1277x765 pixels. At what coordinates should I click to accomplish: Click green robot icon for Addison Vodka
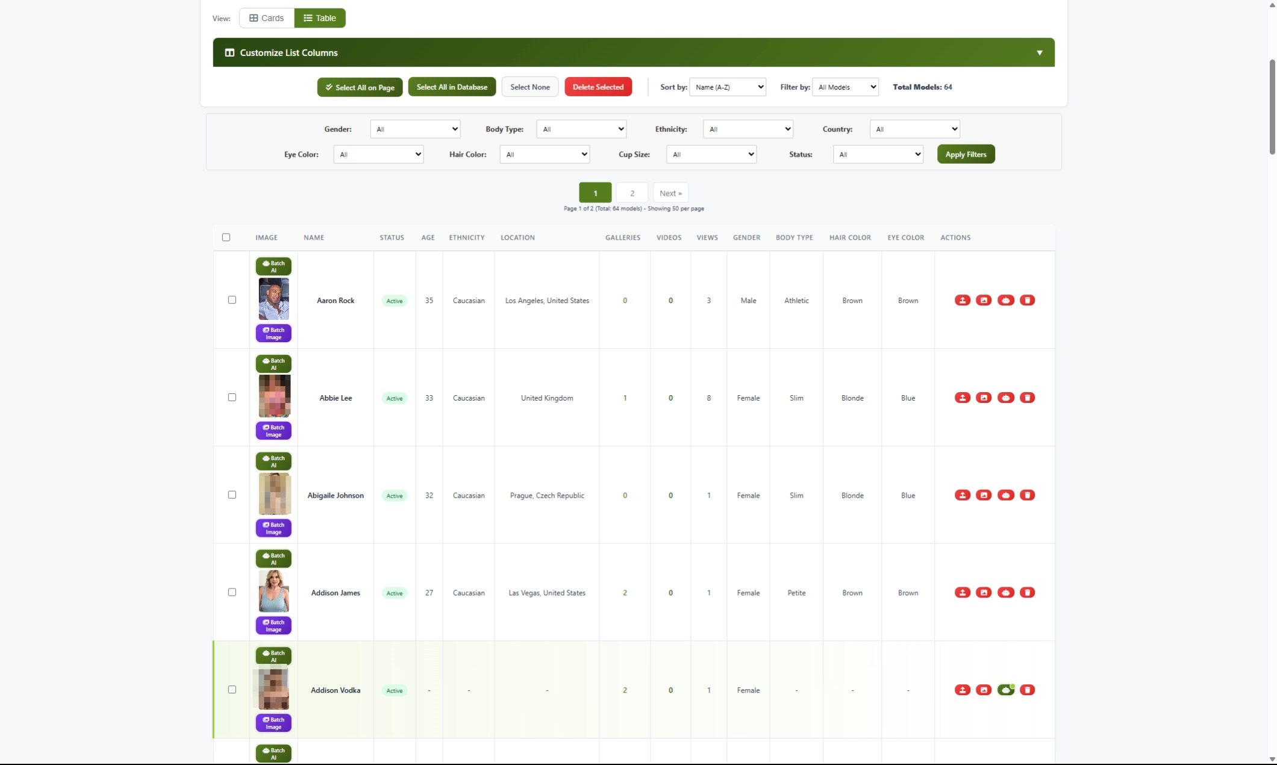click(1005, 690)
